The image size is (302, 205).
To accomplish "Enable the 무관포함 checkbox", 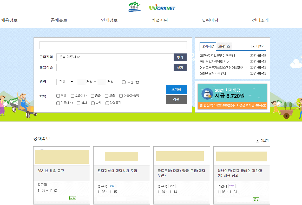I will pos(124,82).
